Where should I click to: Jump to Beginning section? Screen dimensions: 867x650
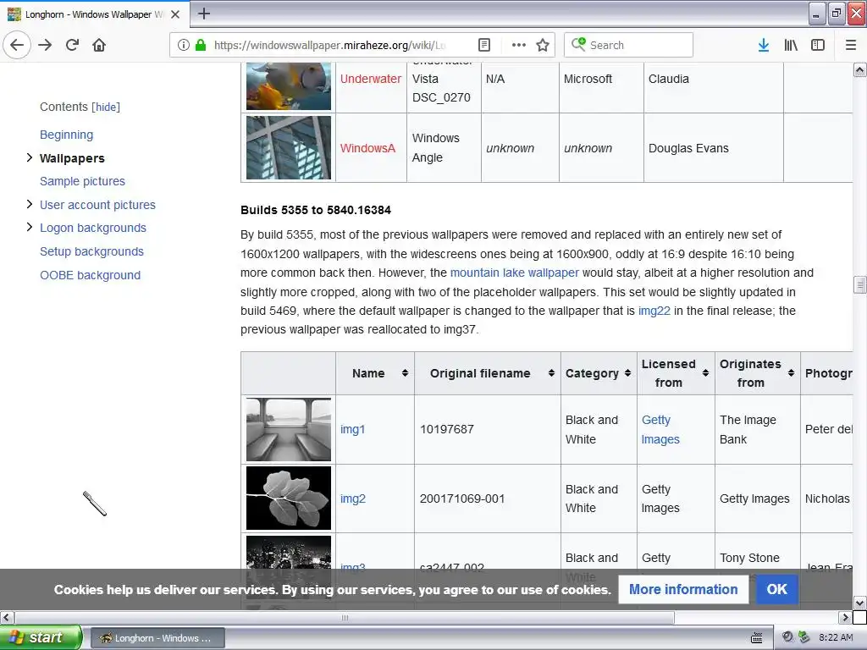click(x=66, y=135)
